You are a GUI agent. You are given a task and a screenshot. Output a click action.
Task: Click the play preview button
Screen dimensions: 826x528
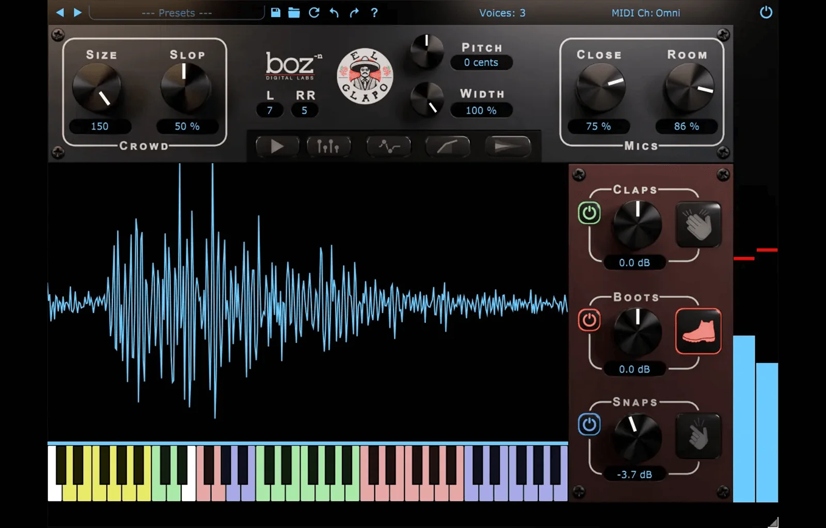click(x=277, y=147)
